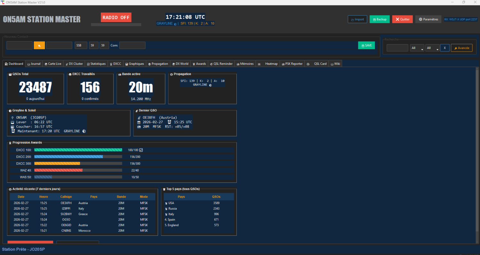Click the Callsign column header

[66, 197]
